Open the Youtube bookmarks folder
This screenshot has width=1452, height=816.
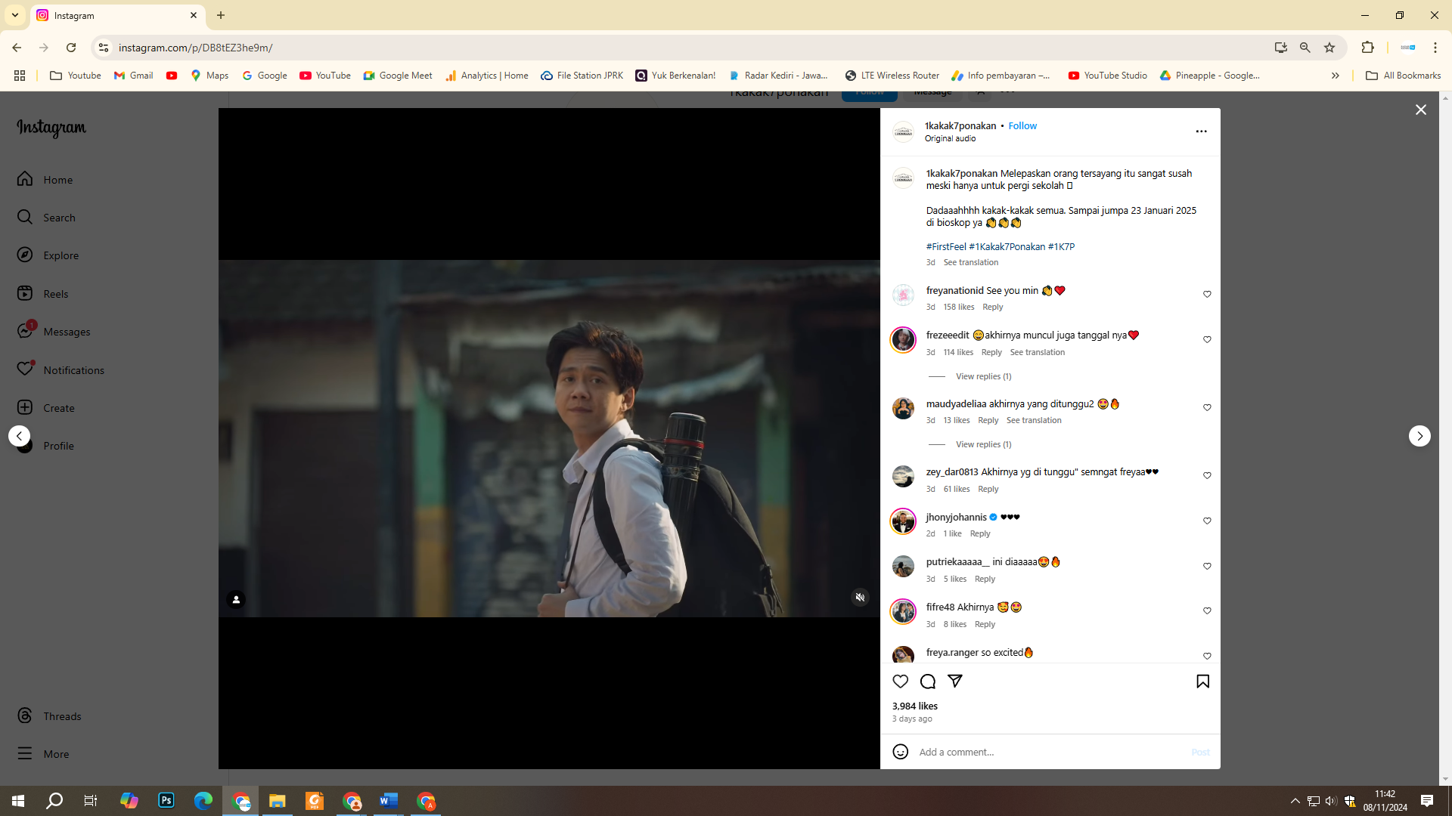click(75, 76)
